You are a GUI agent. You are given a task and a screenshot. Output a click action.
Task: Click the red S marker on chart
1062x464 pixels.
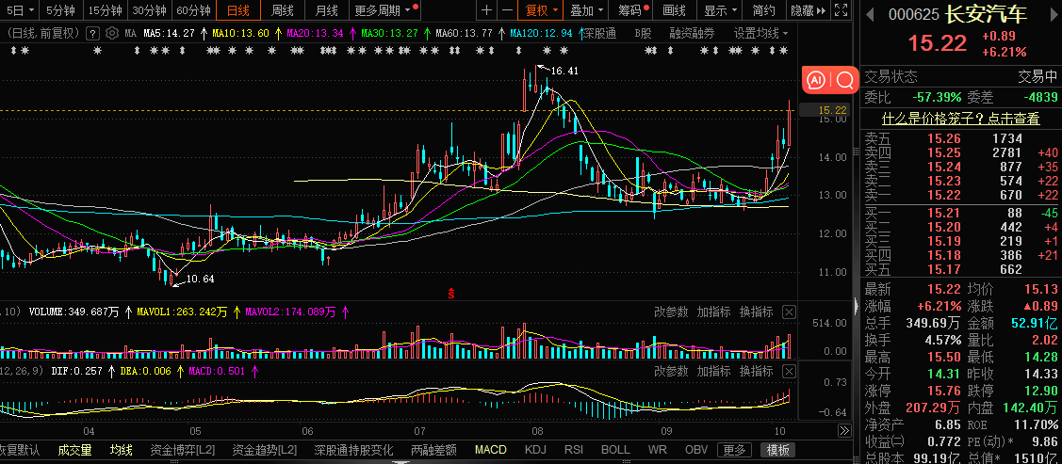click(x=450, y=293)
